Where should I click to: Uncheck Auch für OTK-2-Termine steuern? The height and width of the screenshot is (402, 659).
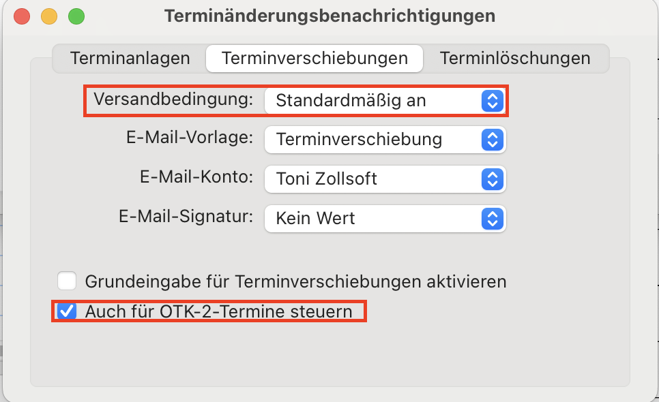[67, 311]
